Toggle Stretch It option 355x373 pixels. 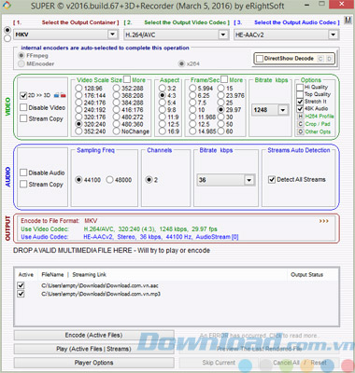click(300, 102)
